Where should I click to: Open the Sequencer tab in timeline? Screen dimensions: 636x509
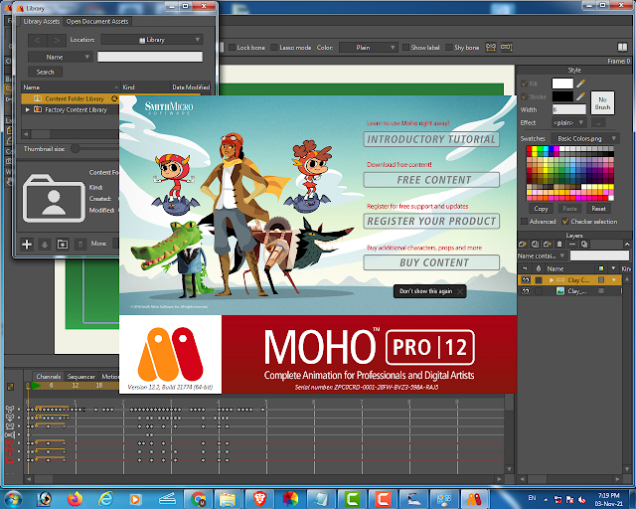(81, 376)
